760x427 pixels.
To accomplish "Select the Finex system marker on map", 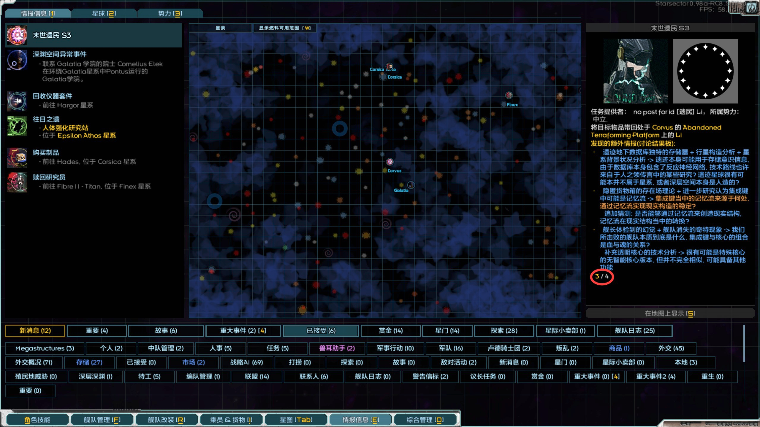I will [x=509, y=95].
